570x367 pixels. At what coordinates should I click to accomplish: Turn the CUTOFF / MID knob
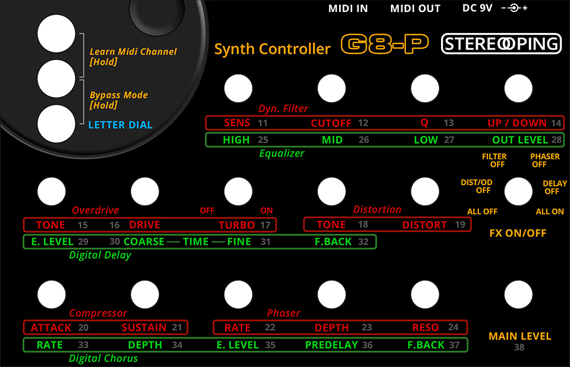click(332, 88)
